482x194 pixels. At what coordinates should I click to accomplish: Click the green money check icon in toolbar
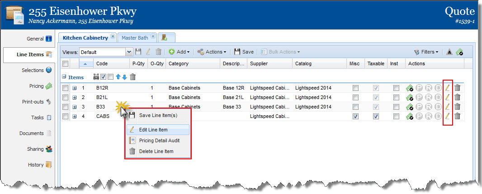click(459, 52)
